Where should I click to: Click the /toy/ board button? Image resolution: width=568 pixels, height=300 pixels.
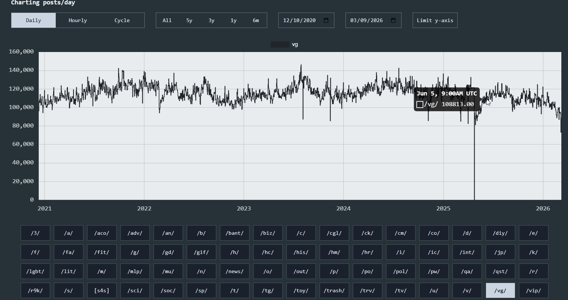[301, 290]
